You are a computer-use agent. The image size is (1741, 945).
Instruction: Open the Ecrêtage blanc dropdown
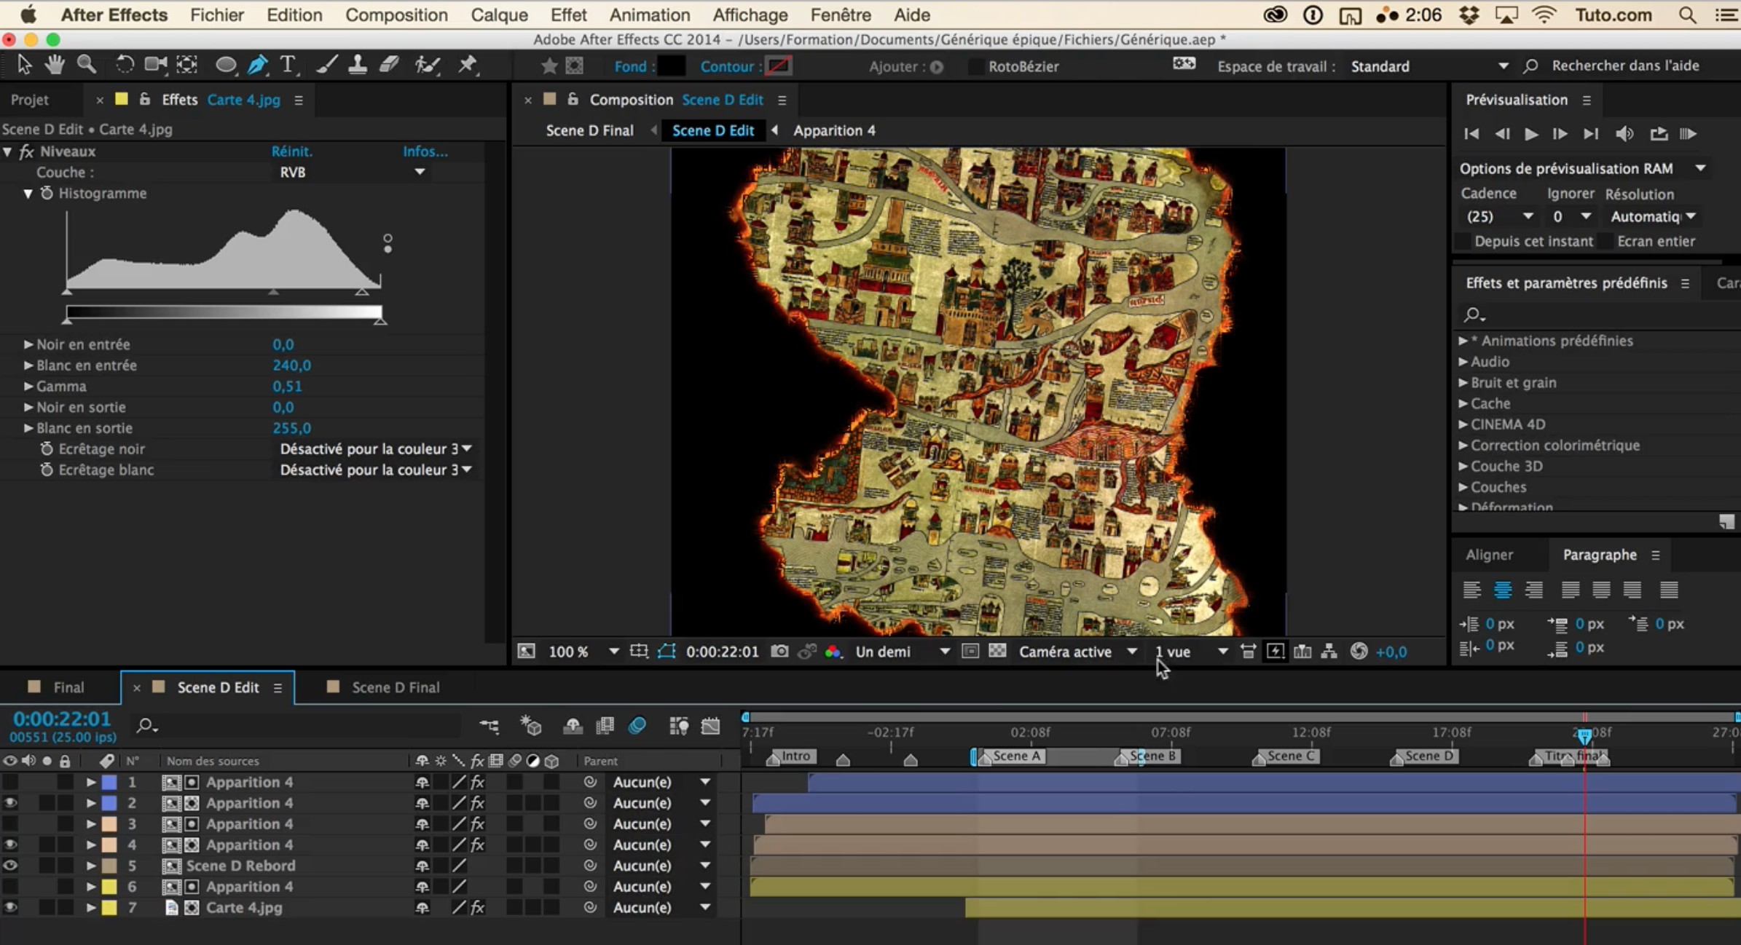pyautogui.click(x=376, y=470)
